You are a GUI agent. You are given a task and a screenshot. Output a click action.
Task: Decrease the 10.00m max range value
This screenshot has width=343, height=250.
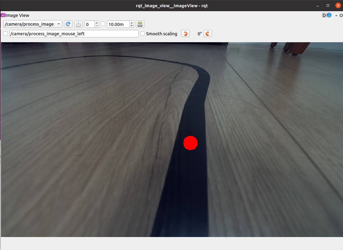(132, 26)
